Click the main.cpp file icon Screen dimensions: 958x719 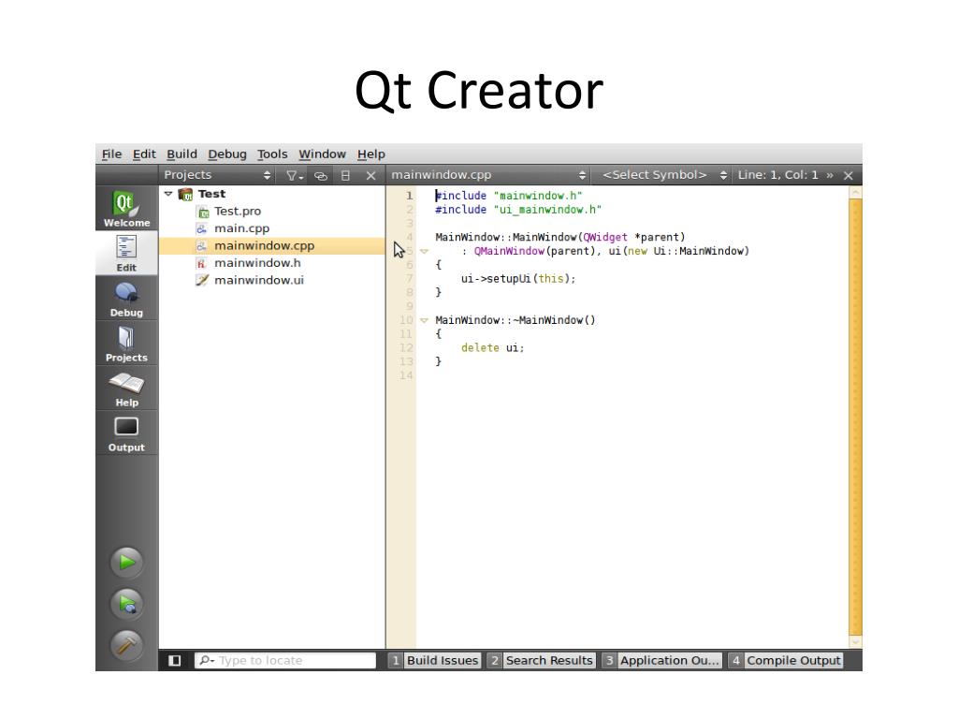[202, 228]
